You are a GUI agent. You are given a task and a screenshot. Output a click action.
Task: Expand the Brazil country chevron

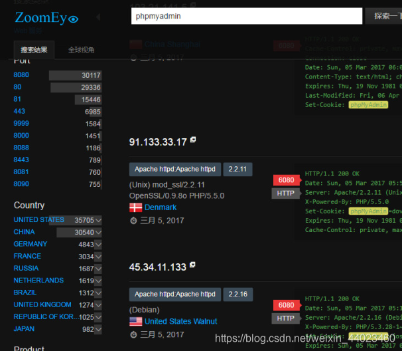coord(98,292)
